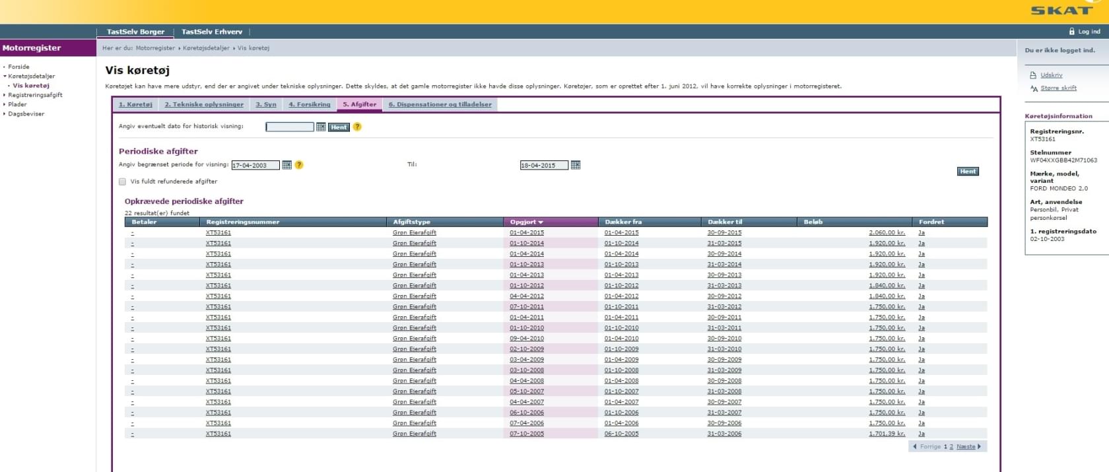Open calendar picker for historical date
This screenshot has height=472, width=1109.
321,127
